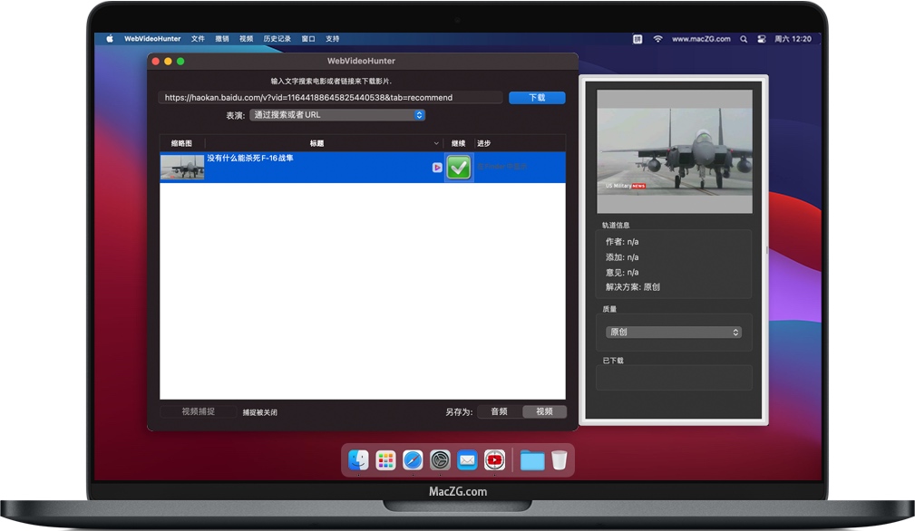
Task: Click the aircraft preview image in right panel
Action: point(674,145)
